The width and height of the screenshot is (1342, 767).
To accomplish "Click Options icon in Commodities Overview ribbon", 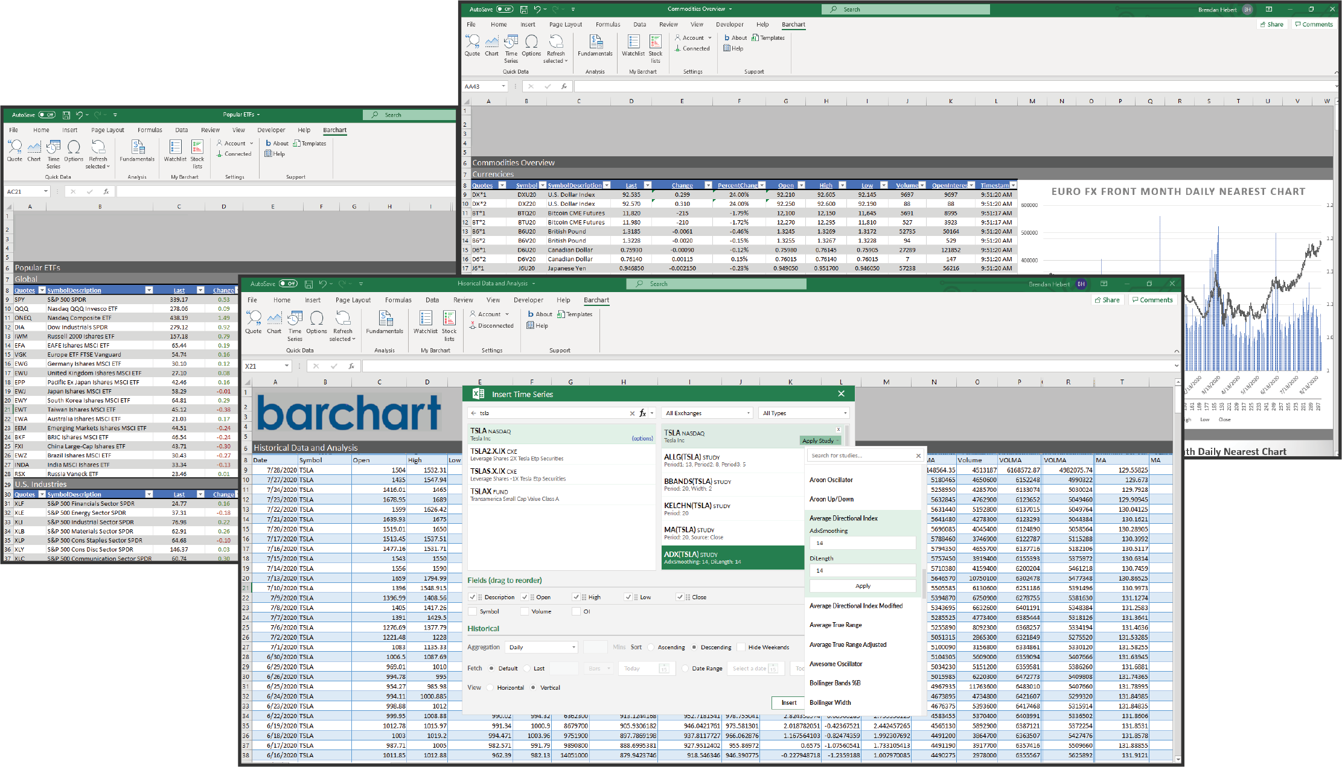I will 531,45.
